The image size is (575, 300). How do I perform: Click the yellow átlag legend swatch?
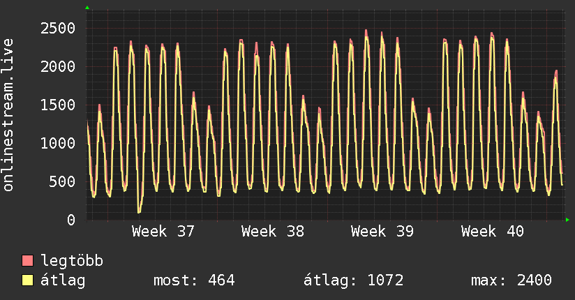coord(27,280)
